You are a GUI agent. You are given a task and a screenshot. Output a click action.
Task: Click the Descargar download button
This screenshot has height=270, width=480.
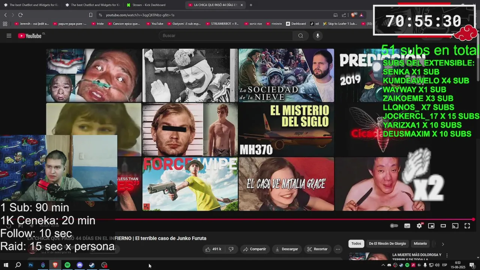pyautogui.click(x=286, y=249)
